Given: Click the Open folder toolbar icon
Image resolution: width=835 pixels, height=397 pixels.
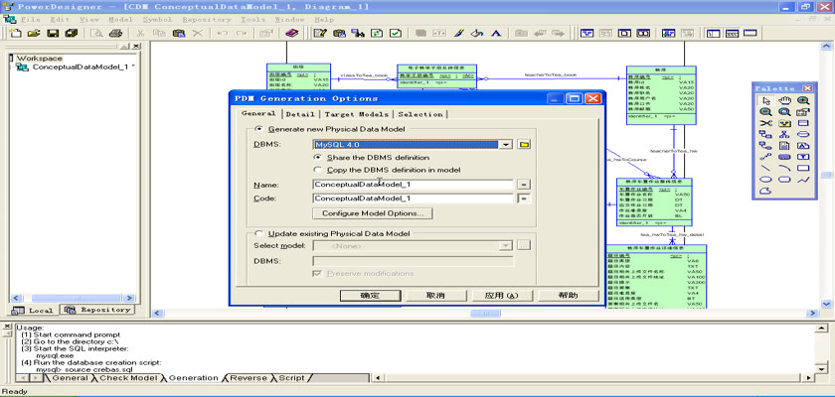Looking at the screenshot, I should point(34,33).
